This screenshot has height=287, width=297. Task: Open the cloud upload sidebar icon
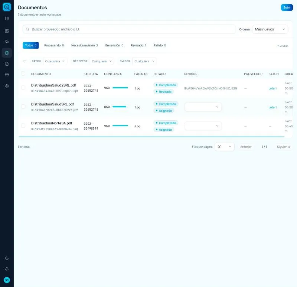7,42
